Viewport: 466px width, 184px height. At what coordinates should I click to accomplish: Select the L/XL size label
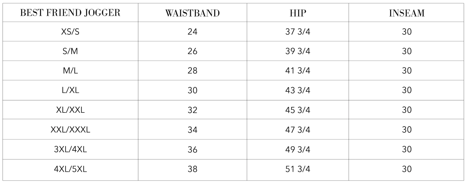pyautogui.click(x=70, y=90)
